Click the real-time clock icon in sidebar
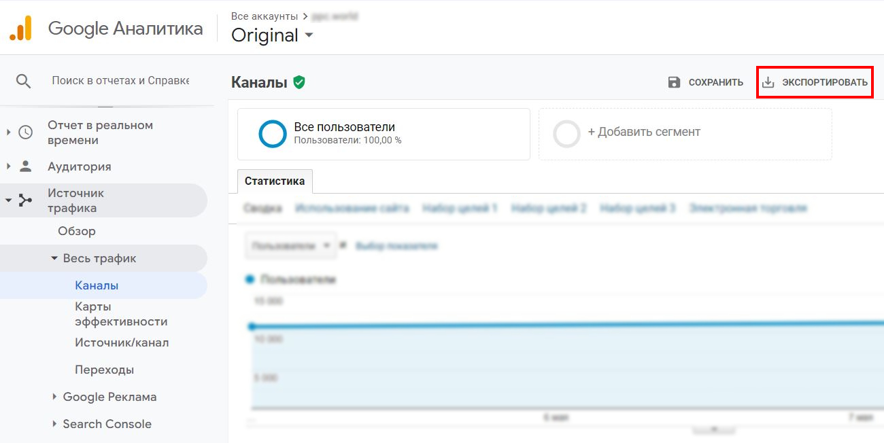The height and width of the screenshot is (443, 884). [25, 131]
